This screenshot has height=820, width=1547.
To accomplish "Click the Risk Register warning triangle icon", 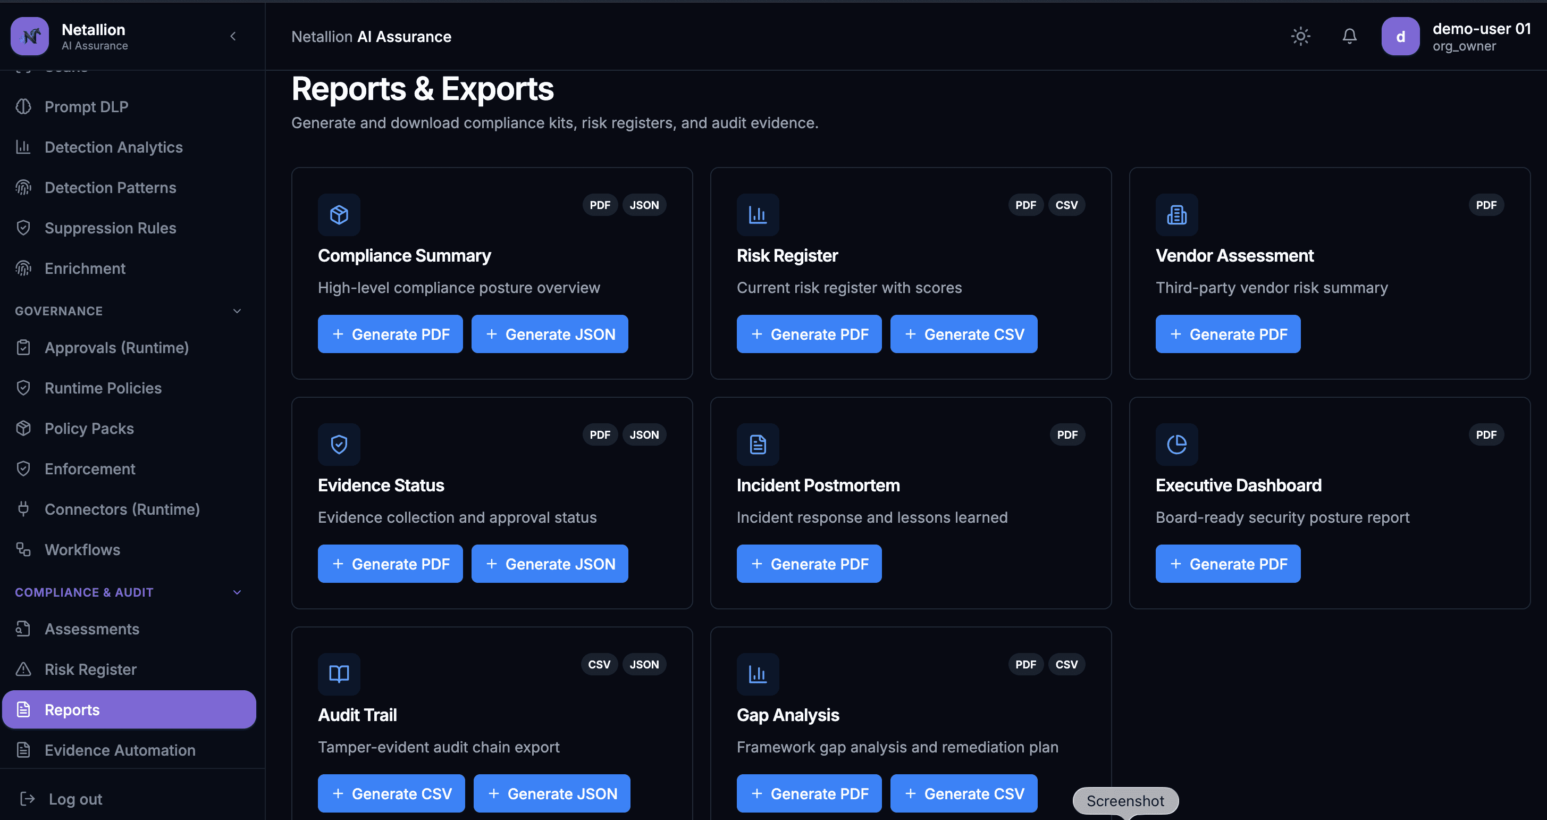I will [23, 669].
